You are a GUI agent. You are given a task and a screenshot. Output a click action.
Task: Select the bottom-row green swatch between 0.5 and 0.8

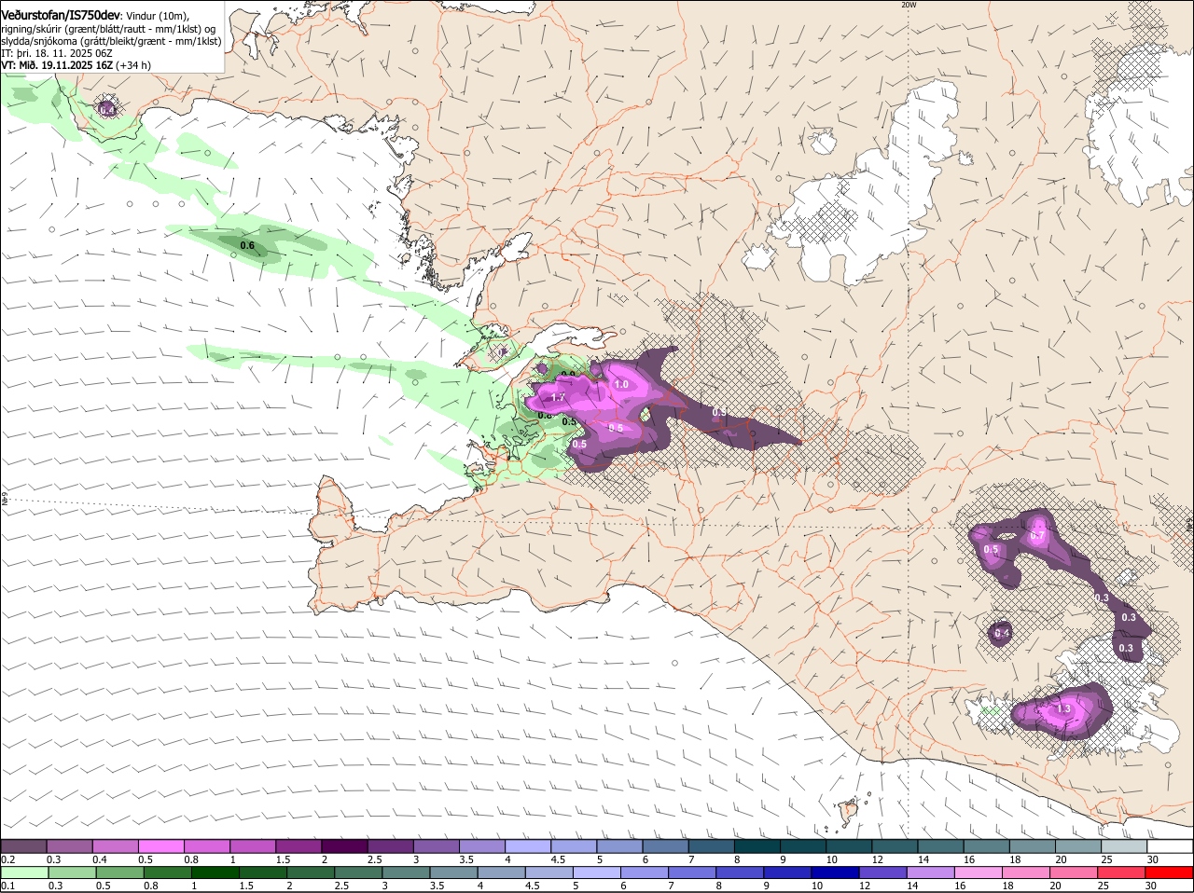click(x=120, y=872)
